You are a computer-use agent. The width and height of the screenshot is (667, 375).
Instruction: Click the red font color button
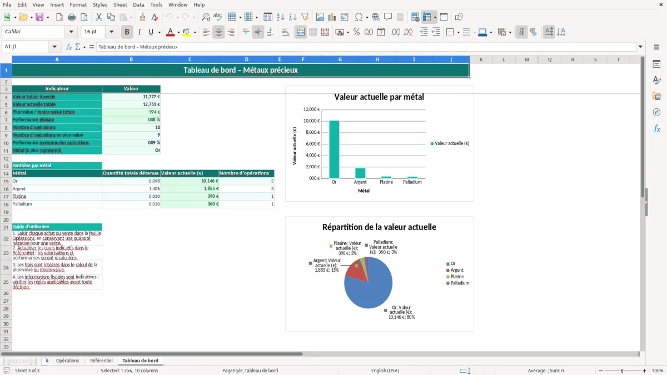click(171, 32)
